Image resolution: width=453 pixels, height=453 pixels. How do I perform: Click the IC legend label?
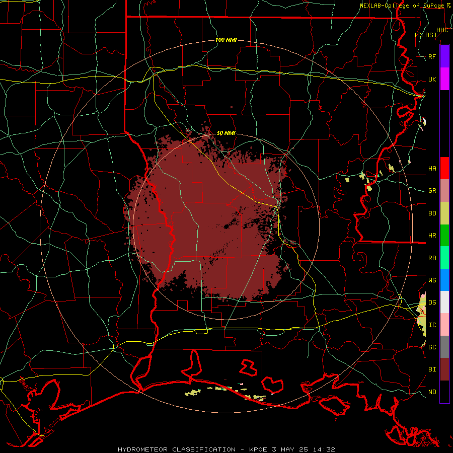432,325
